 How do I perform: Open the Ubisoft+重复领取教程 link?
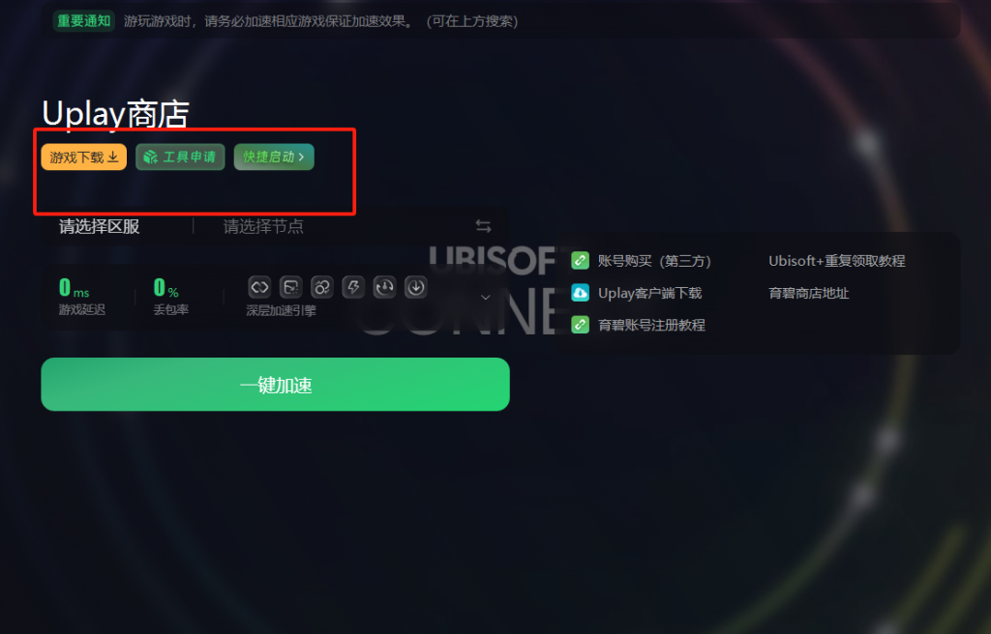(x=837, y=261)
